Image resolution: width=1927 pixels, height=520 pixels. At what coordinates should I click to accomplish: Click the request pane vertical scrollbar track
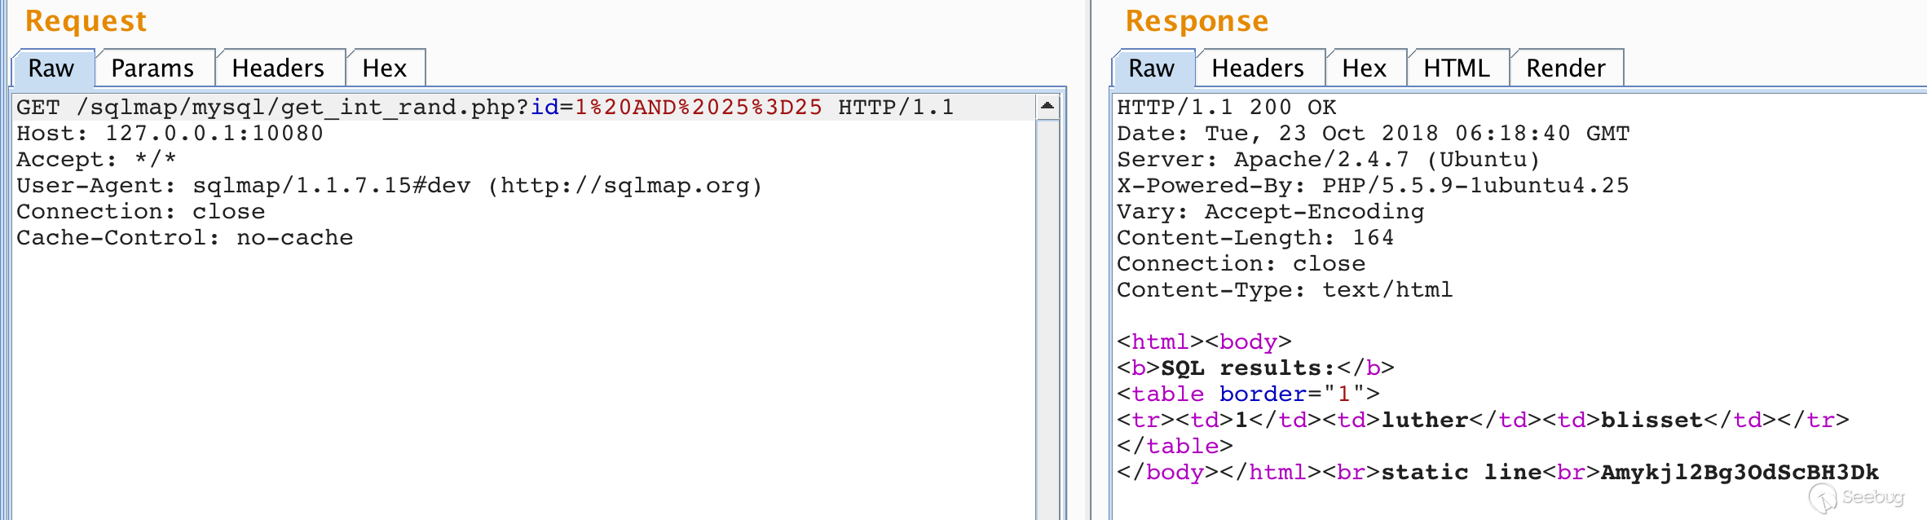tap(1047, 319)
